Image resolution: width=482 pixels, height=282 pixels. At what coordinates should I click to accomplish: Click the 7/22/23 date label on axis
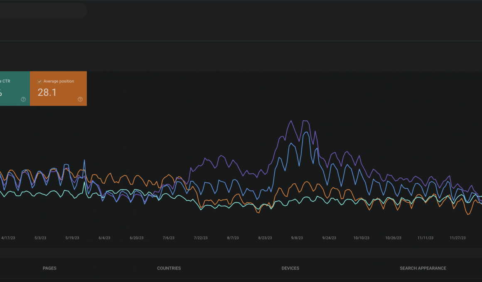[201, 238]
